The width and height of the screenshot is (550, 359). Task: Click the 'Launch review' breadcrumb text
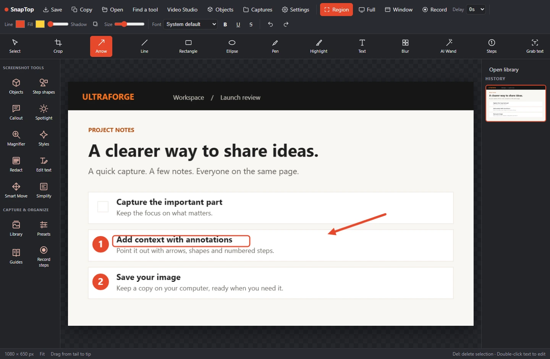(x=240, y=97)
